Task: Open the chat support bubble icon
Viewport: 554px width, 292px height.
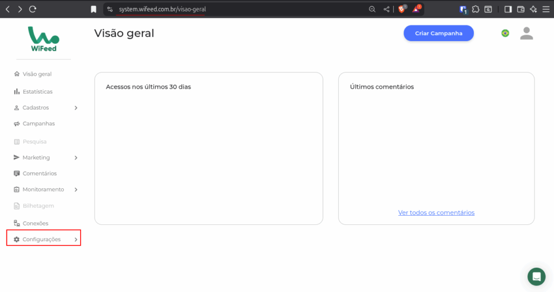Action: 536,276
